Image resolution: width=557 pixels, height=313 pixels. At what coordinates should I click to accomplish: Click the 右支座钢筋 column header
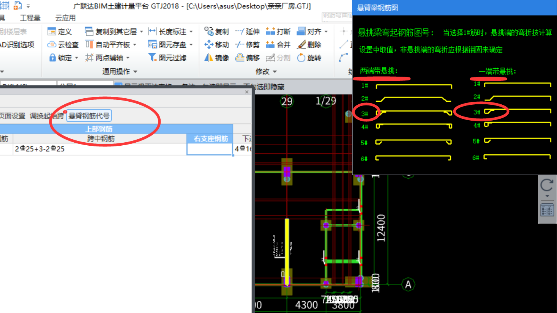click(210, 138)
